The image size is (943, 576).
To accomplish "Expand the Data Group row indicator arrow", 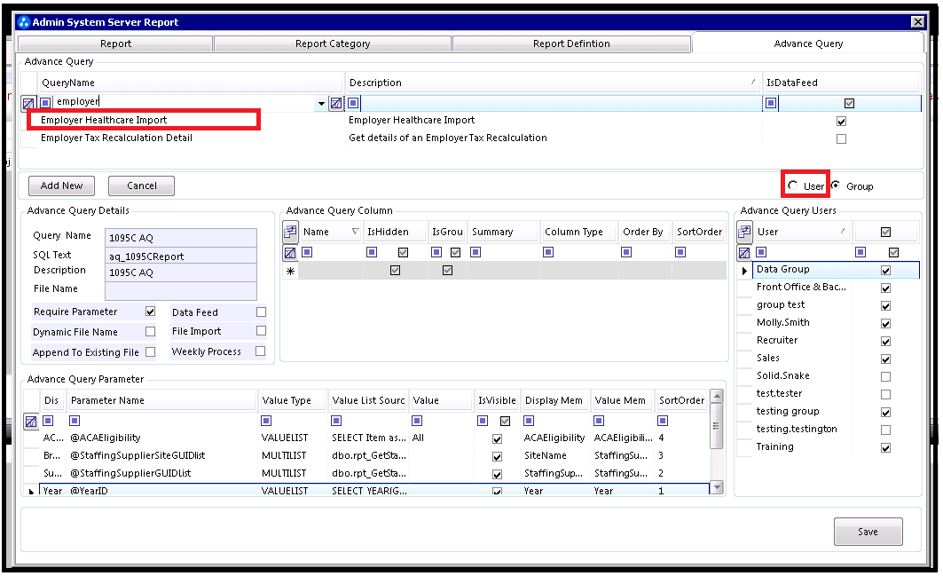I will (x=744, y=271).
